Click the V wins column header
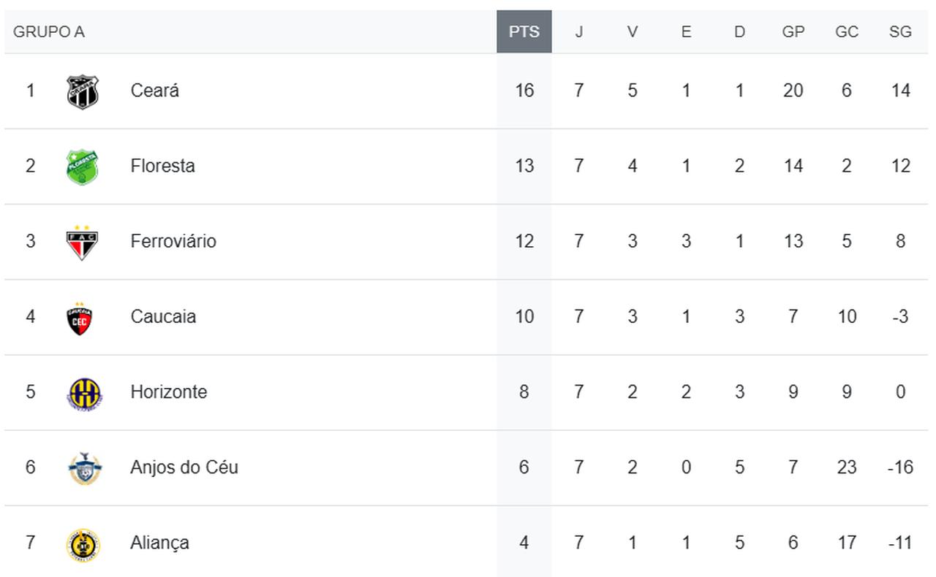The image size is (936, 577). click(632, 32)
